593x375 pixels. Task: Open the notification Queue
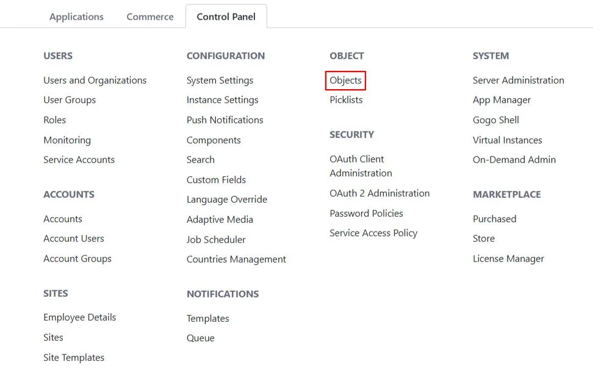(x=201, y=338)
